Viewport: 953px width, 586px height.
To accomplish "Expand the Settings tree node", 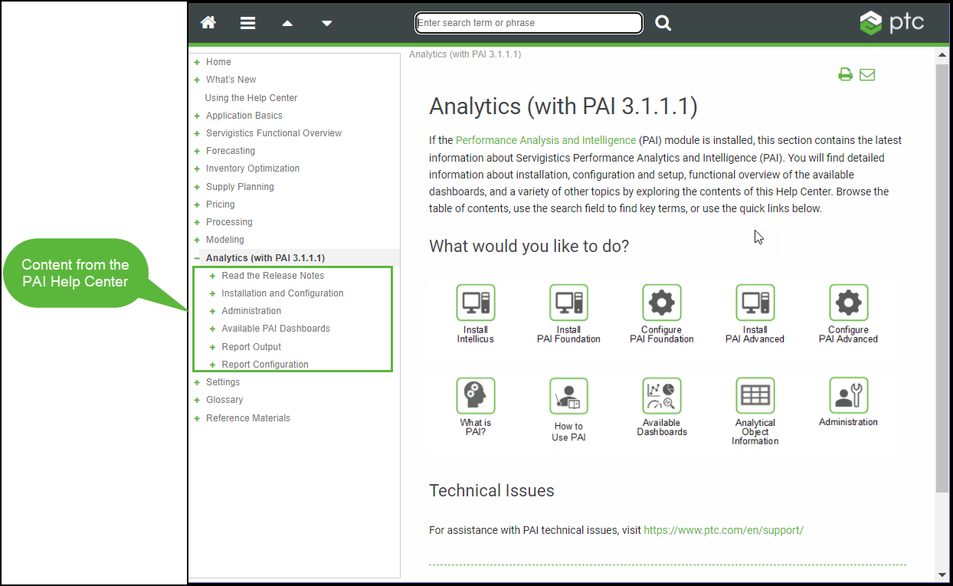I will (x=197, y=382).
